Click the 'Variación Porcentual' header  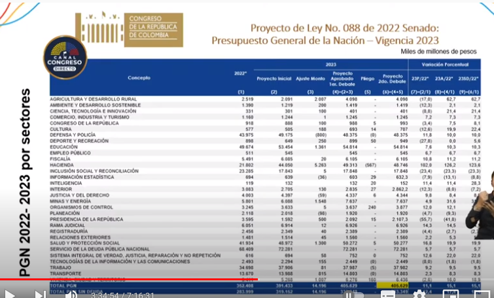click(445, 65)
